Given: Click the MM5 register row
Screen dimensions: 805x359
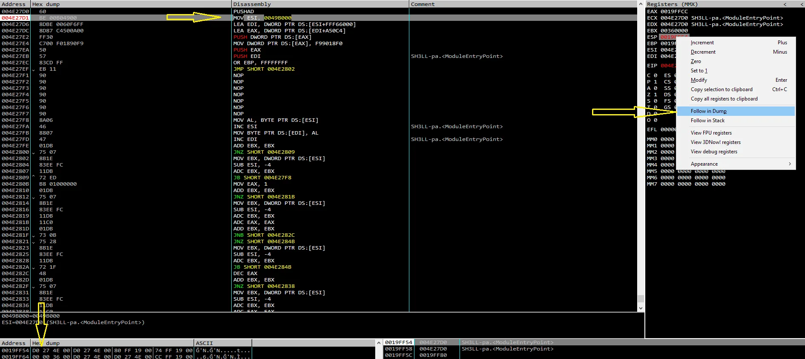Looking at the screenshot, I should 686,171.
